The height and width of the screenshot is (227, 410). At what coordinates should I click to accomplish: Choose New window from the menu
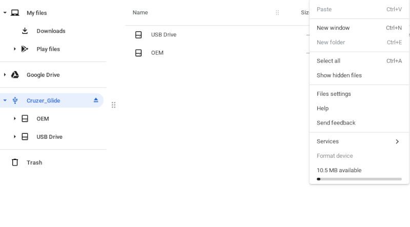tap(333, 28)
